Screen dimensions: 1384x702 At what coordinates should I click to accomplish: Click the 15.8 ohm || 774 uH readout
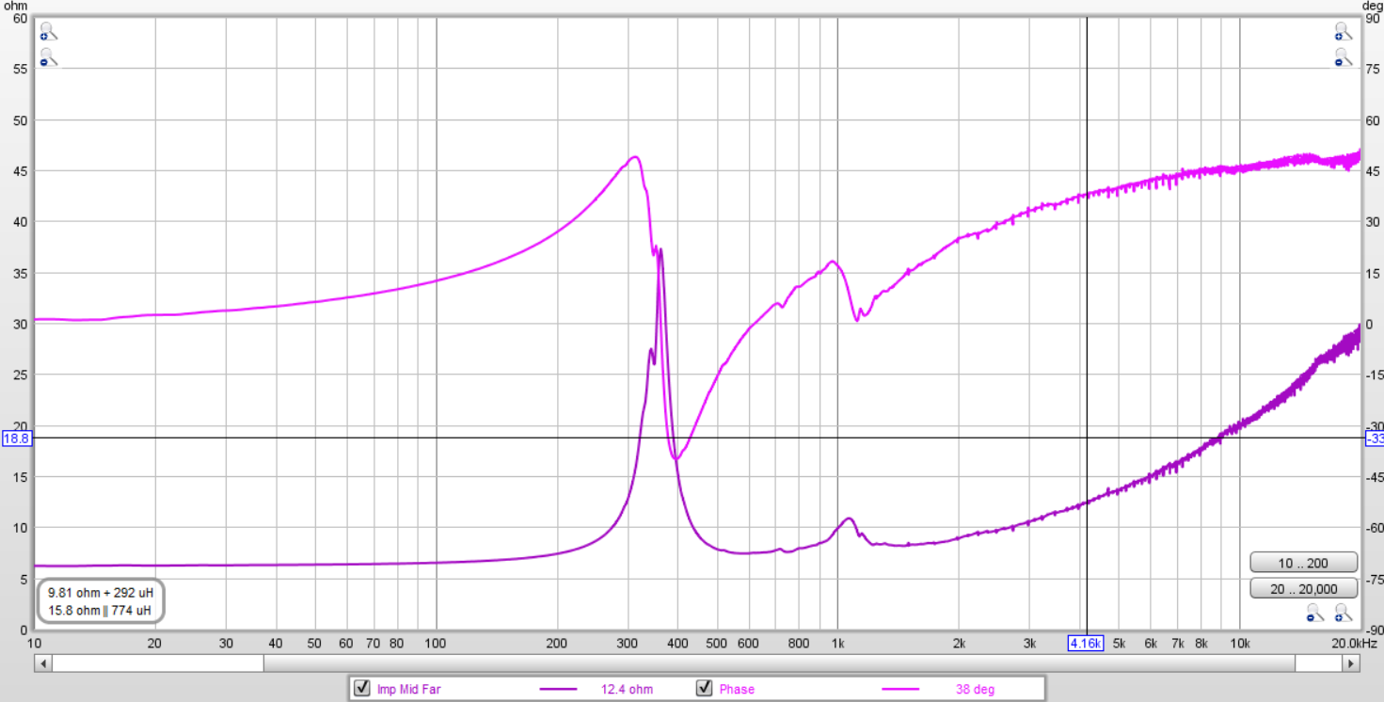click(x=100, y=611)
